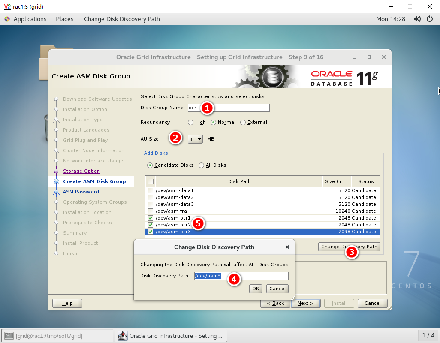
Task: Select Create ASM Disk Group step
Action: (x=94, y=181)
